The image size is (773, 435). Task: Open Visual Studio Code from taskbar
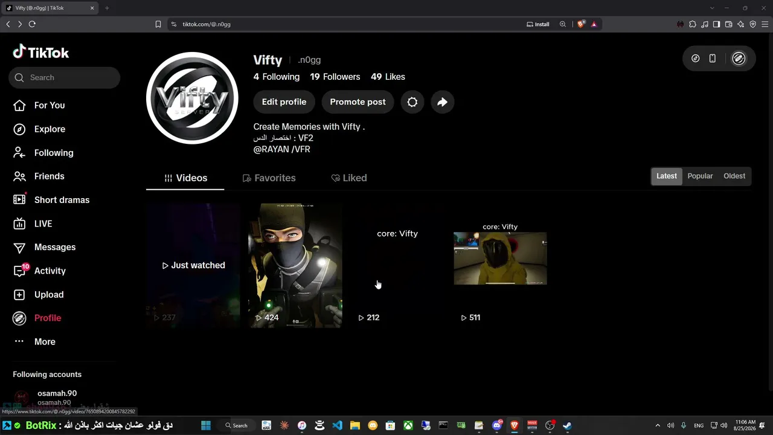pyautogui.click(x=337, y=425)
